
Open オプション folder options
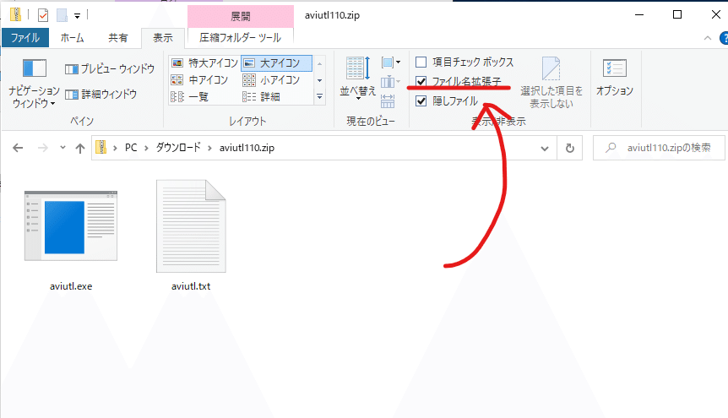[x=615, y=77]
